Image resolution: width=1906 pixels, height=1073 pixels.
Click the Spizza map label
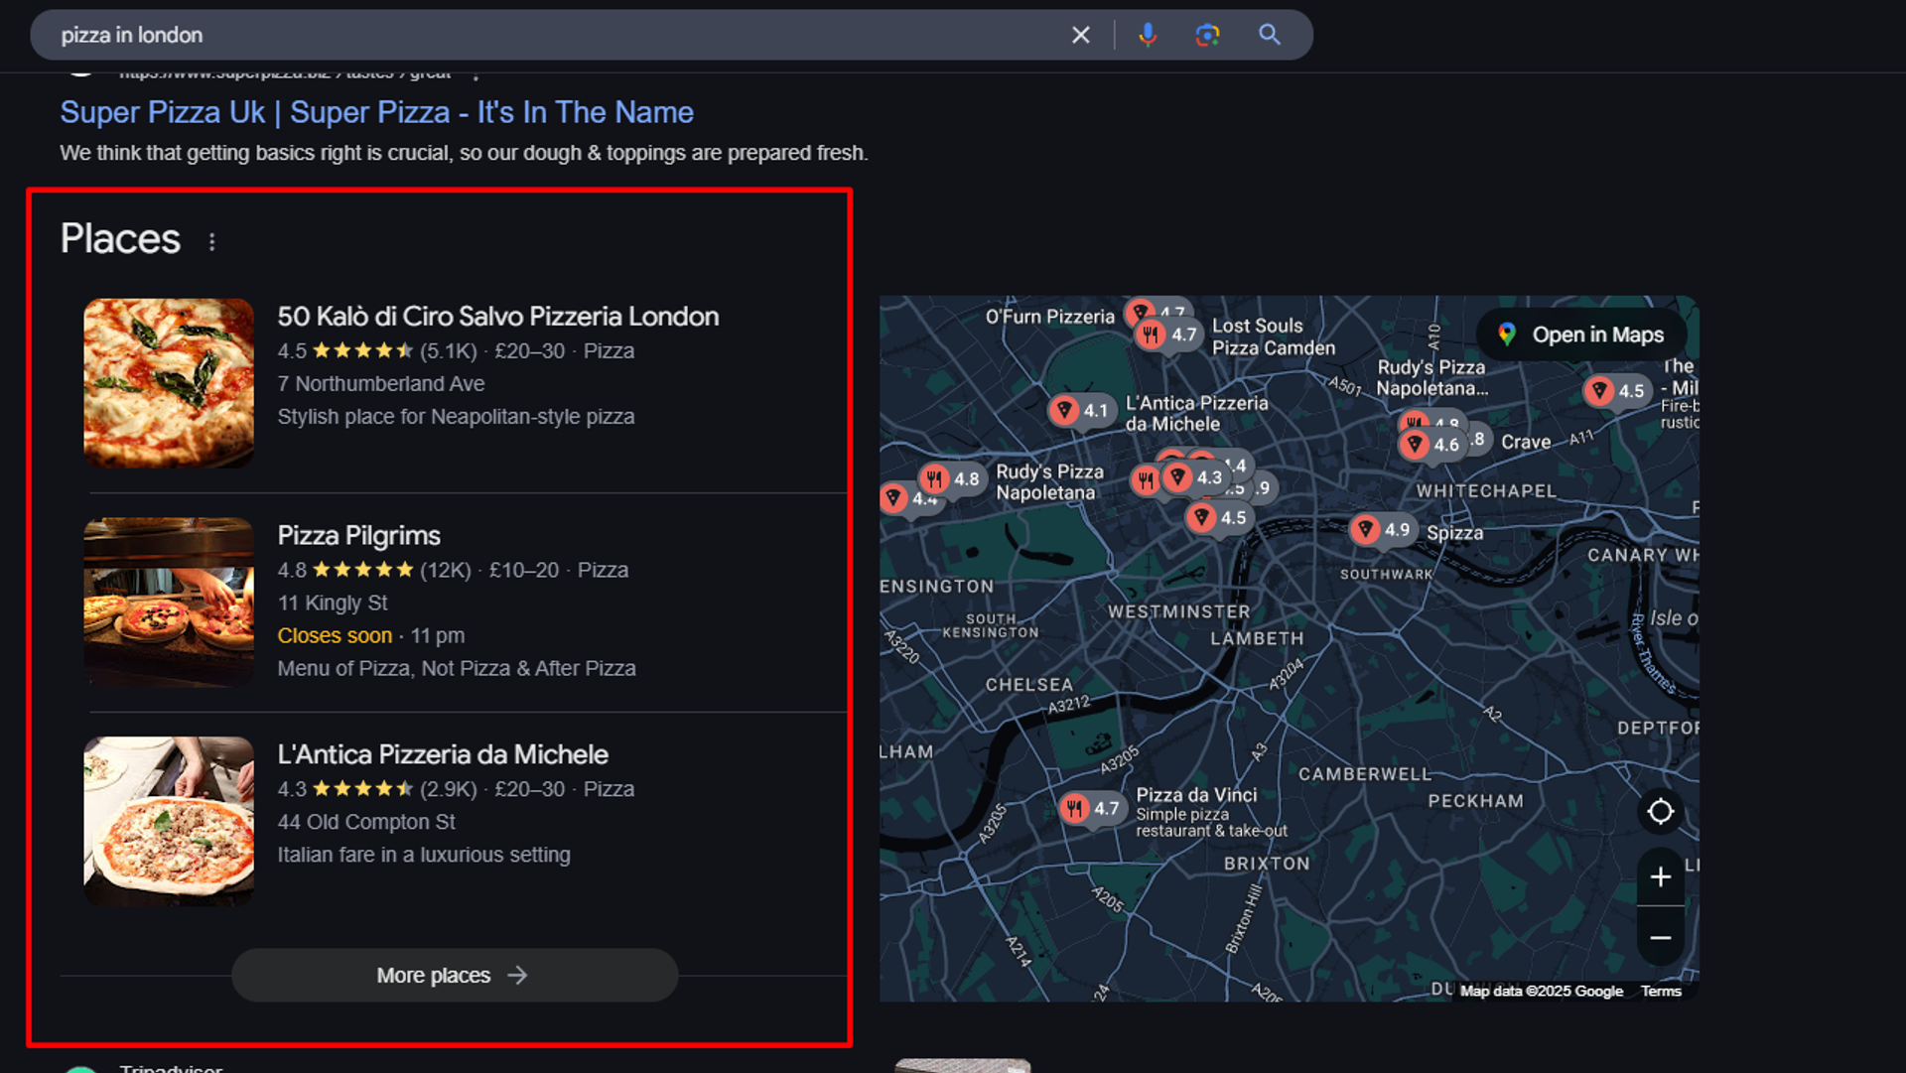[x=1454, y=533]
